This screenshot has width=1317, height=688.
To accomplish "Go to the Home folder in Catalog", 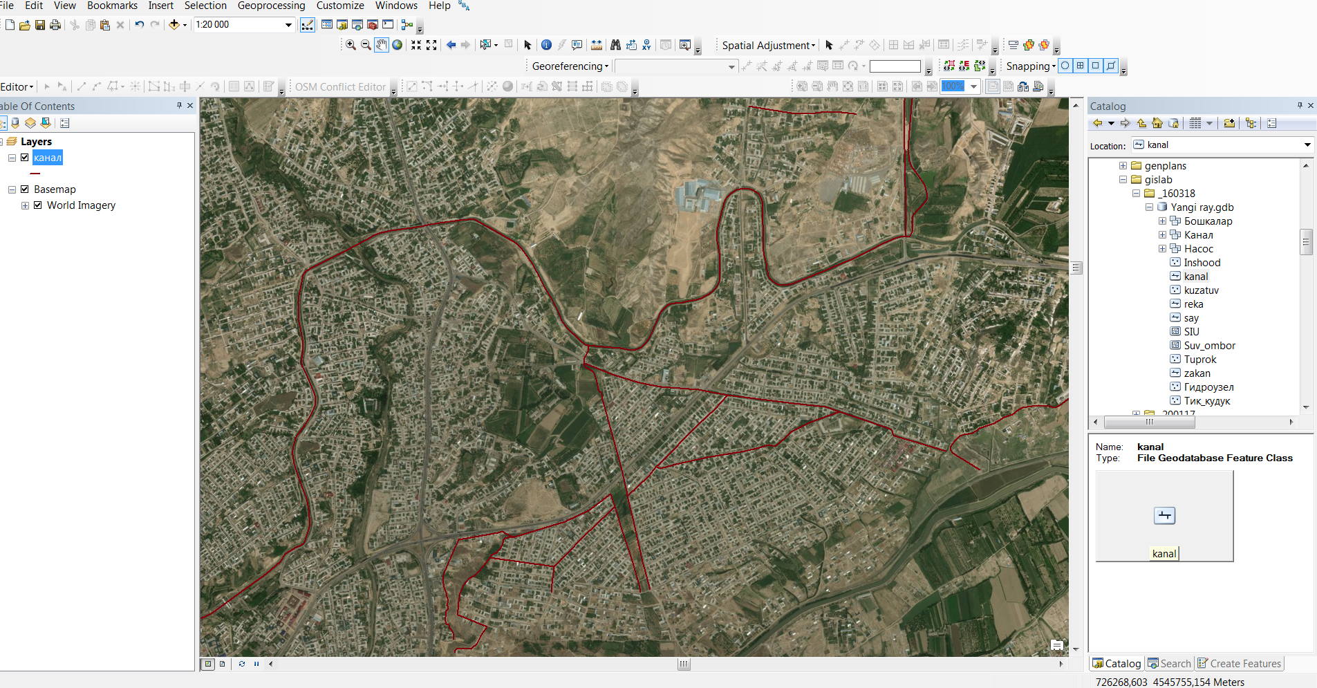I will (1157, 123).
